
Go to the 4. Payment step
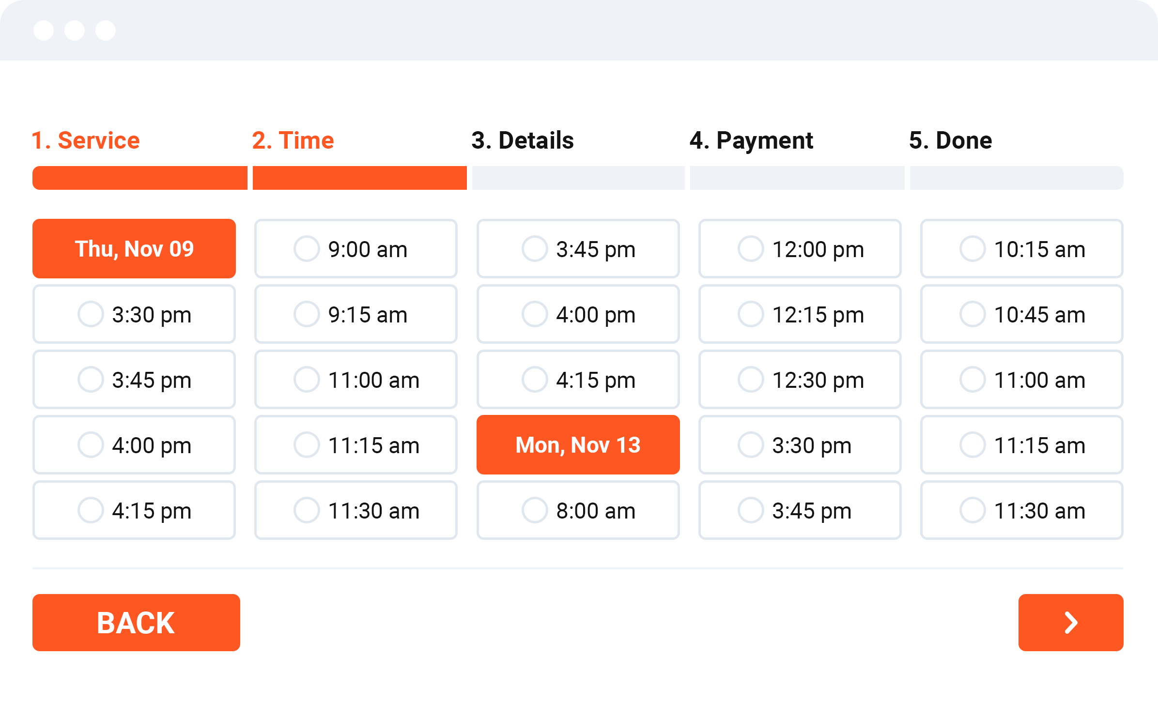[751, 140]
